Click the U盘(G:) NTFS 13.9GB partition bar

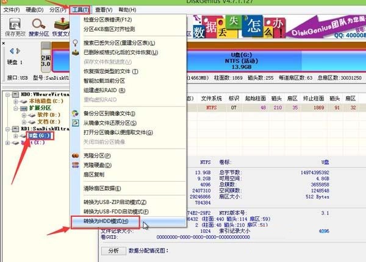[x=242, y=60]
